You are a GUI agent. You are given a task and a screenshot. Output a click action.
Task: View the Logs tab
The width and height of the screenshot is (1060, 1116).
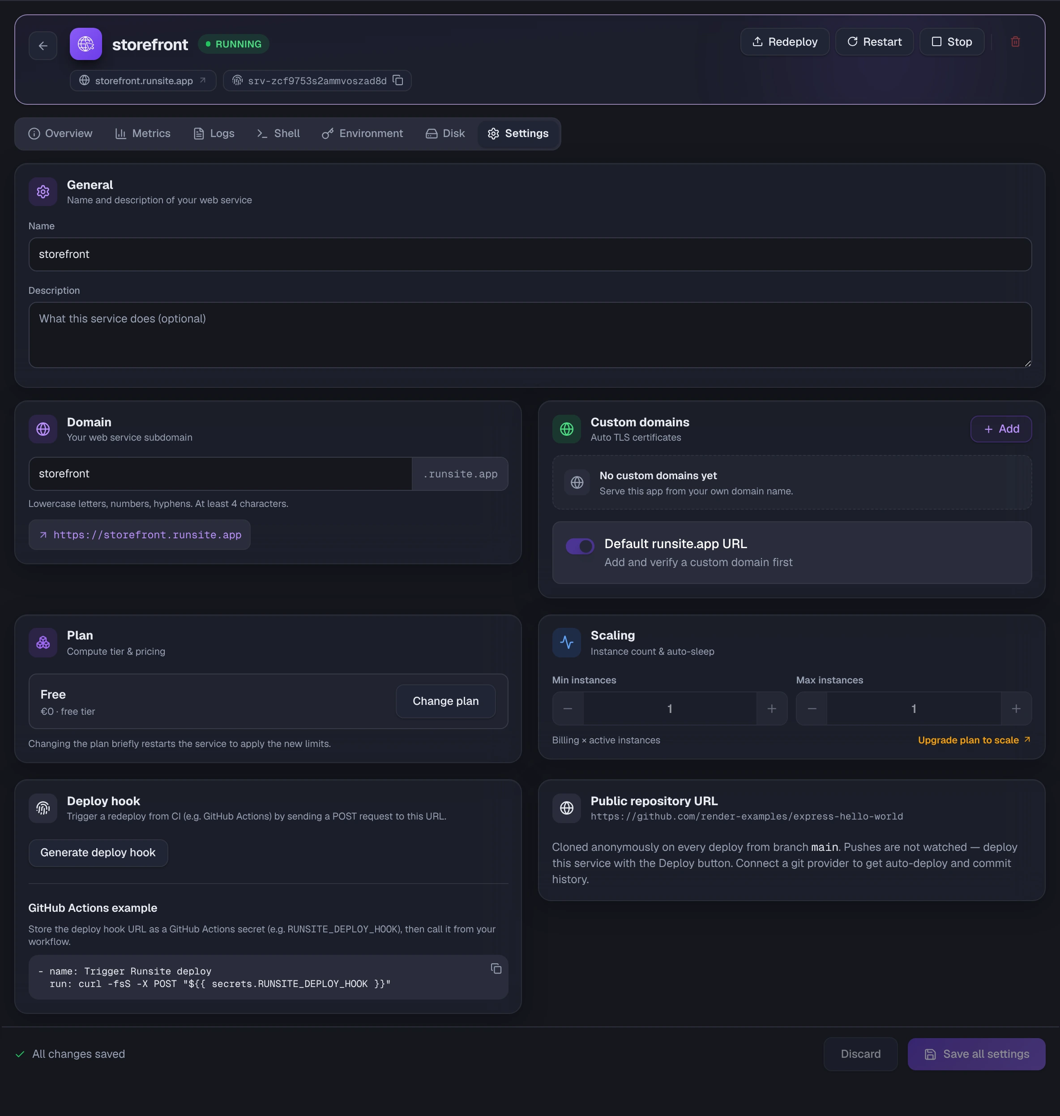[x=214, y=133]
